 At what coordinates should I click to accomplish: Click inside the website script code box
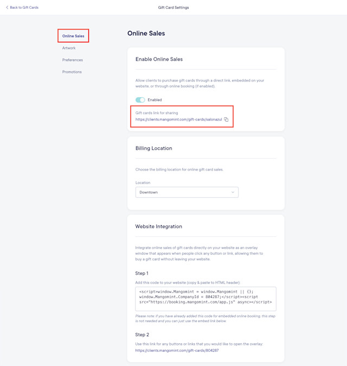(205, 299)
